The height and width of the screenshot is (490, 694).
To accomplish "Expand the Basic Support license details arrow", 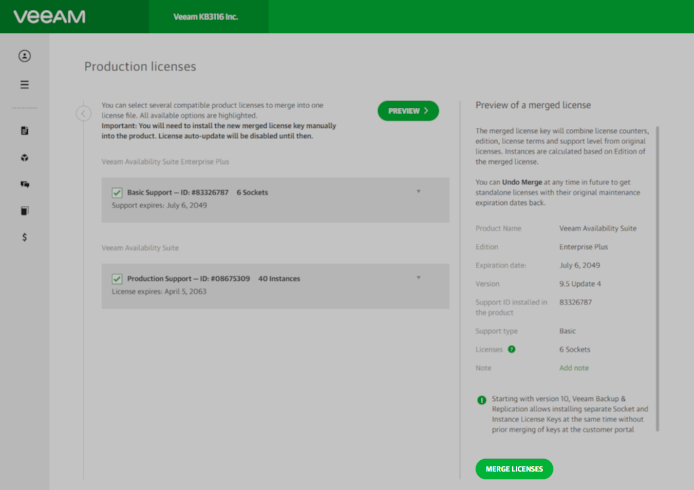I will tap(419, 191).
